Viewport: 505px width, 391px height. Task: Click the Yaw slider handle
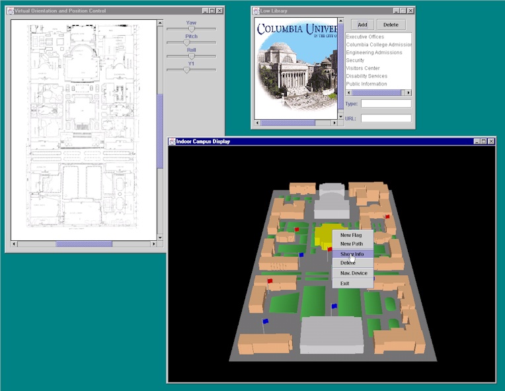tap(192, 29)
